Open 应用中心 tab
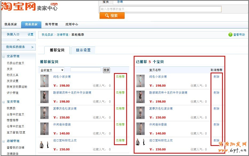This screenshot has width=249, height=156. tap(72, 24)
